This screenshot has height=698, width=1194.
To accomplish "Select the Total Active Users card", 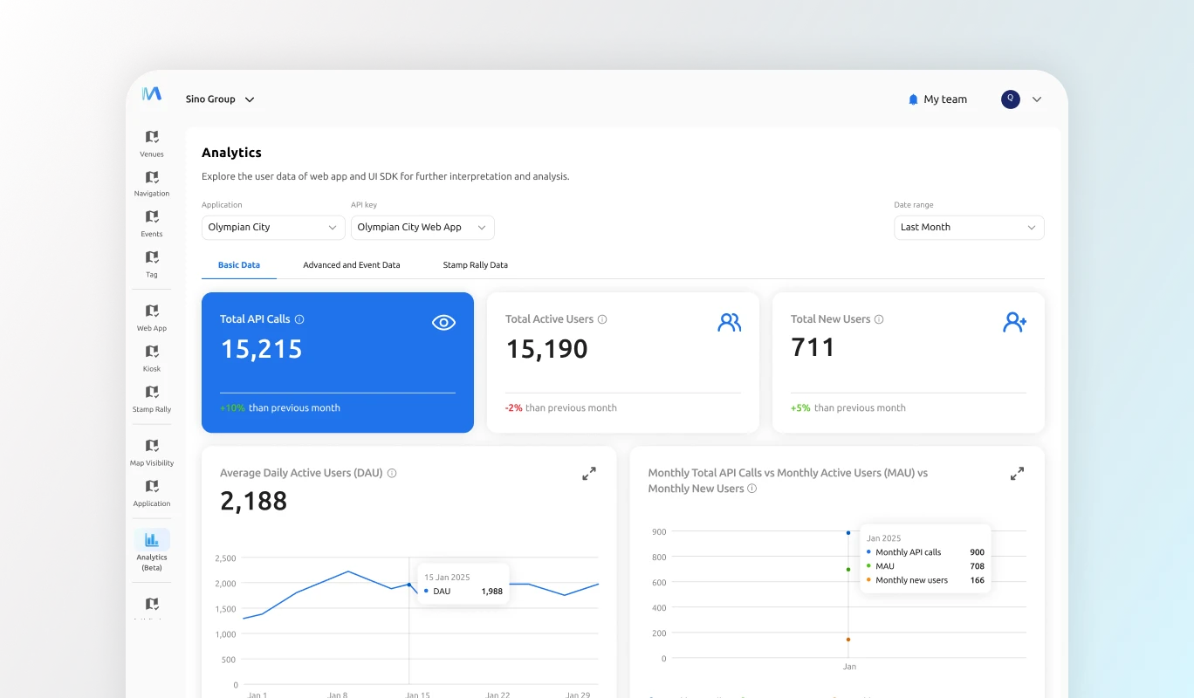I will coord(623,362).
